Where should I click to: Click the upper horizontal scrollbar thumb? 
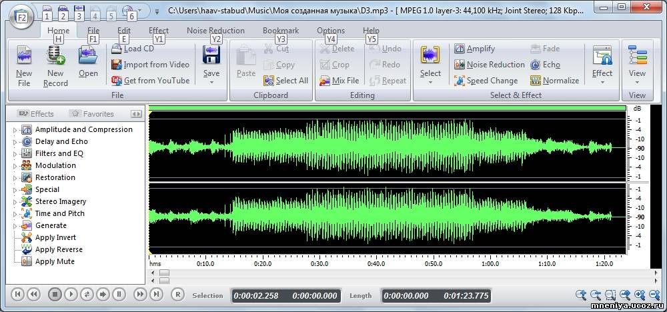[164, 273]
